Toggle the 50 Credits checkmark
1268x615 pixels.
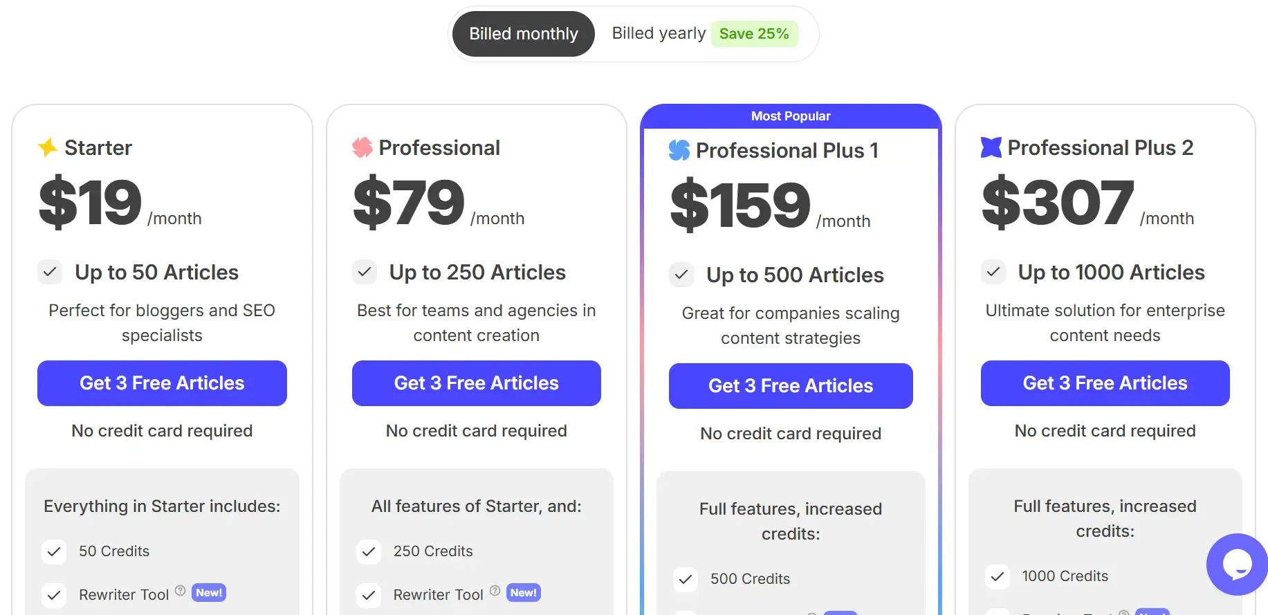[x=54, y=552]
